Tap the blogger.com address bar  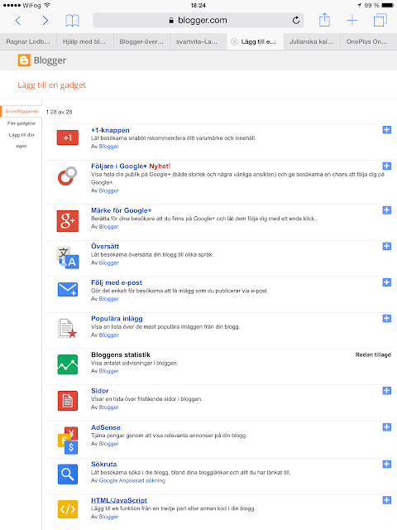(198, 20)
